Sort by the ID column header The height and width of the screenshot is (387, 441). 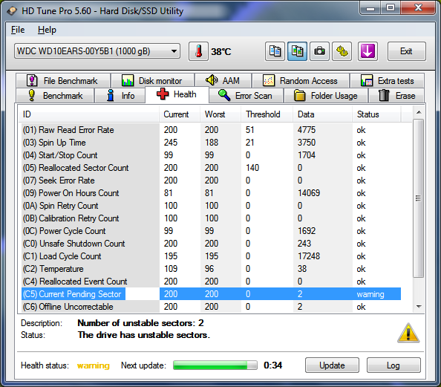(89, 114)
